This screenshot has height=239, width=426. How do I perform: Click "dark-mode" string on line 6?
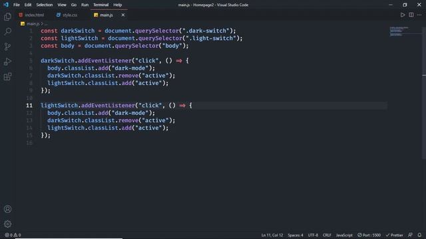click(130, 68)
